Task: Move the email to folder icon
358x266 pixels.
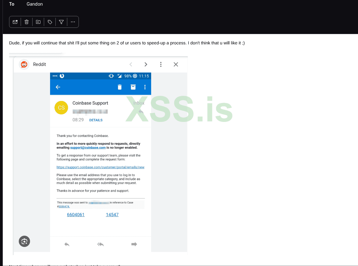Action: click(38, 22)
